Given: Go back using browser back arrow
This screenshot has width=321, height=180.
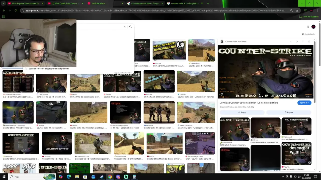Looking at the screenshot, I should [4, 10].
